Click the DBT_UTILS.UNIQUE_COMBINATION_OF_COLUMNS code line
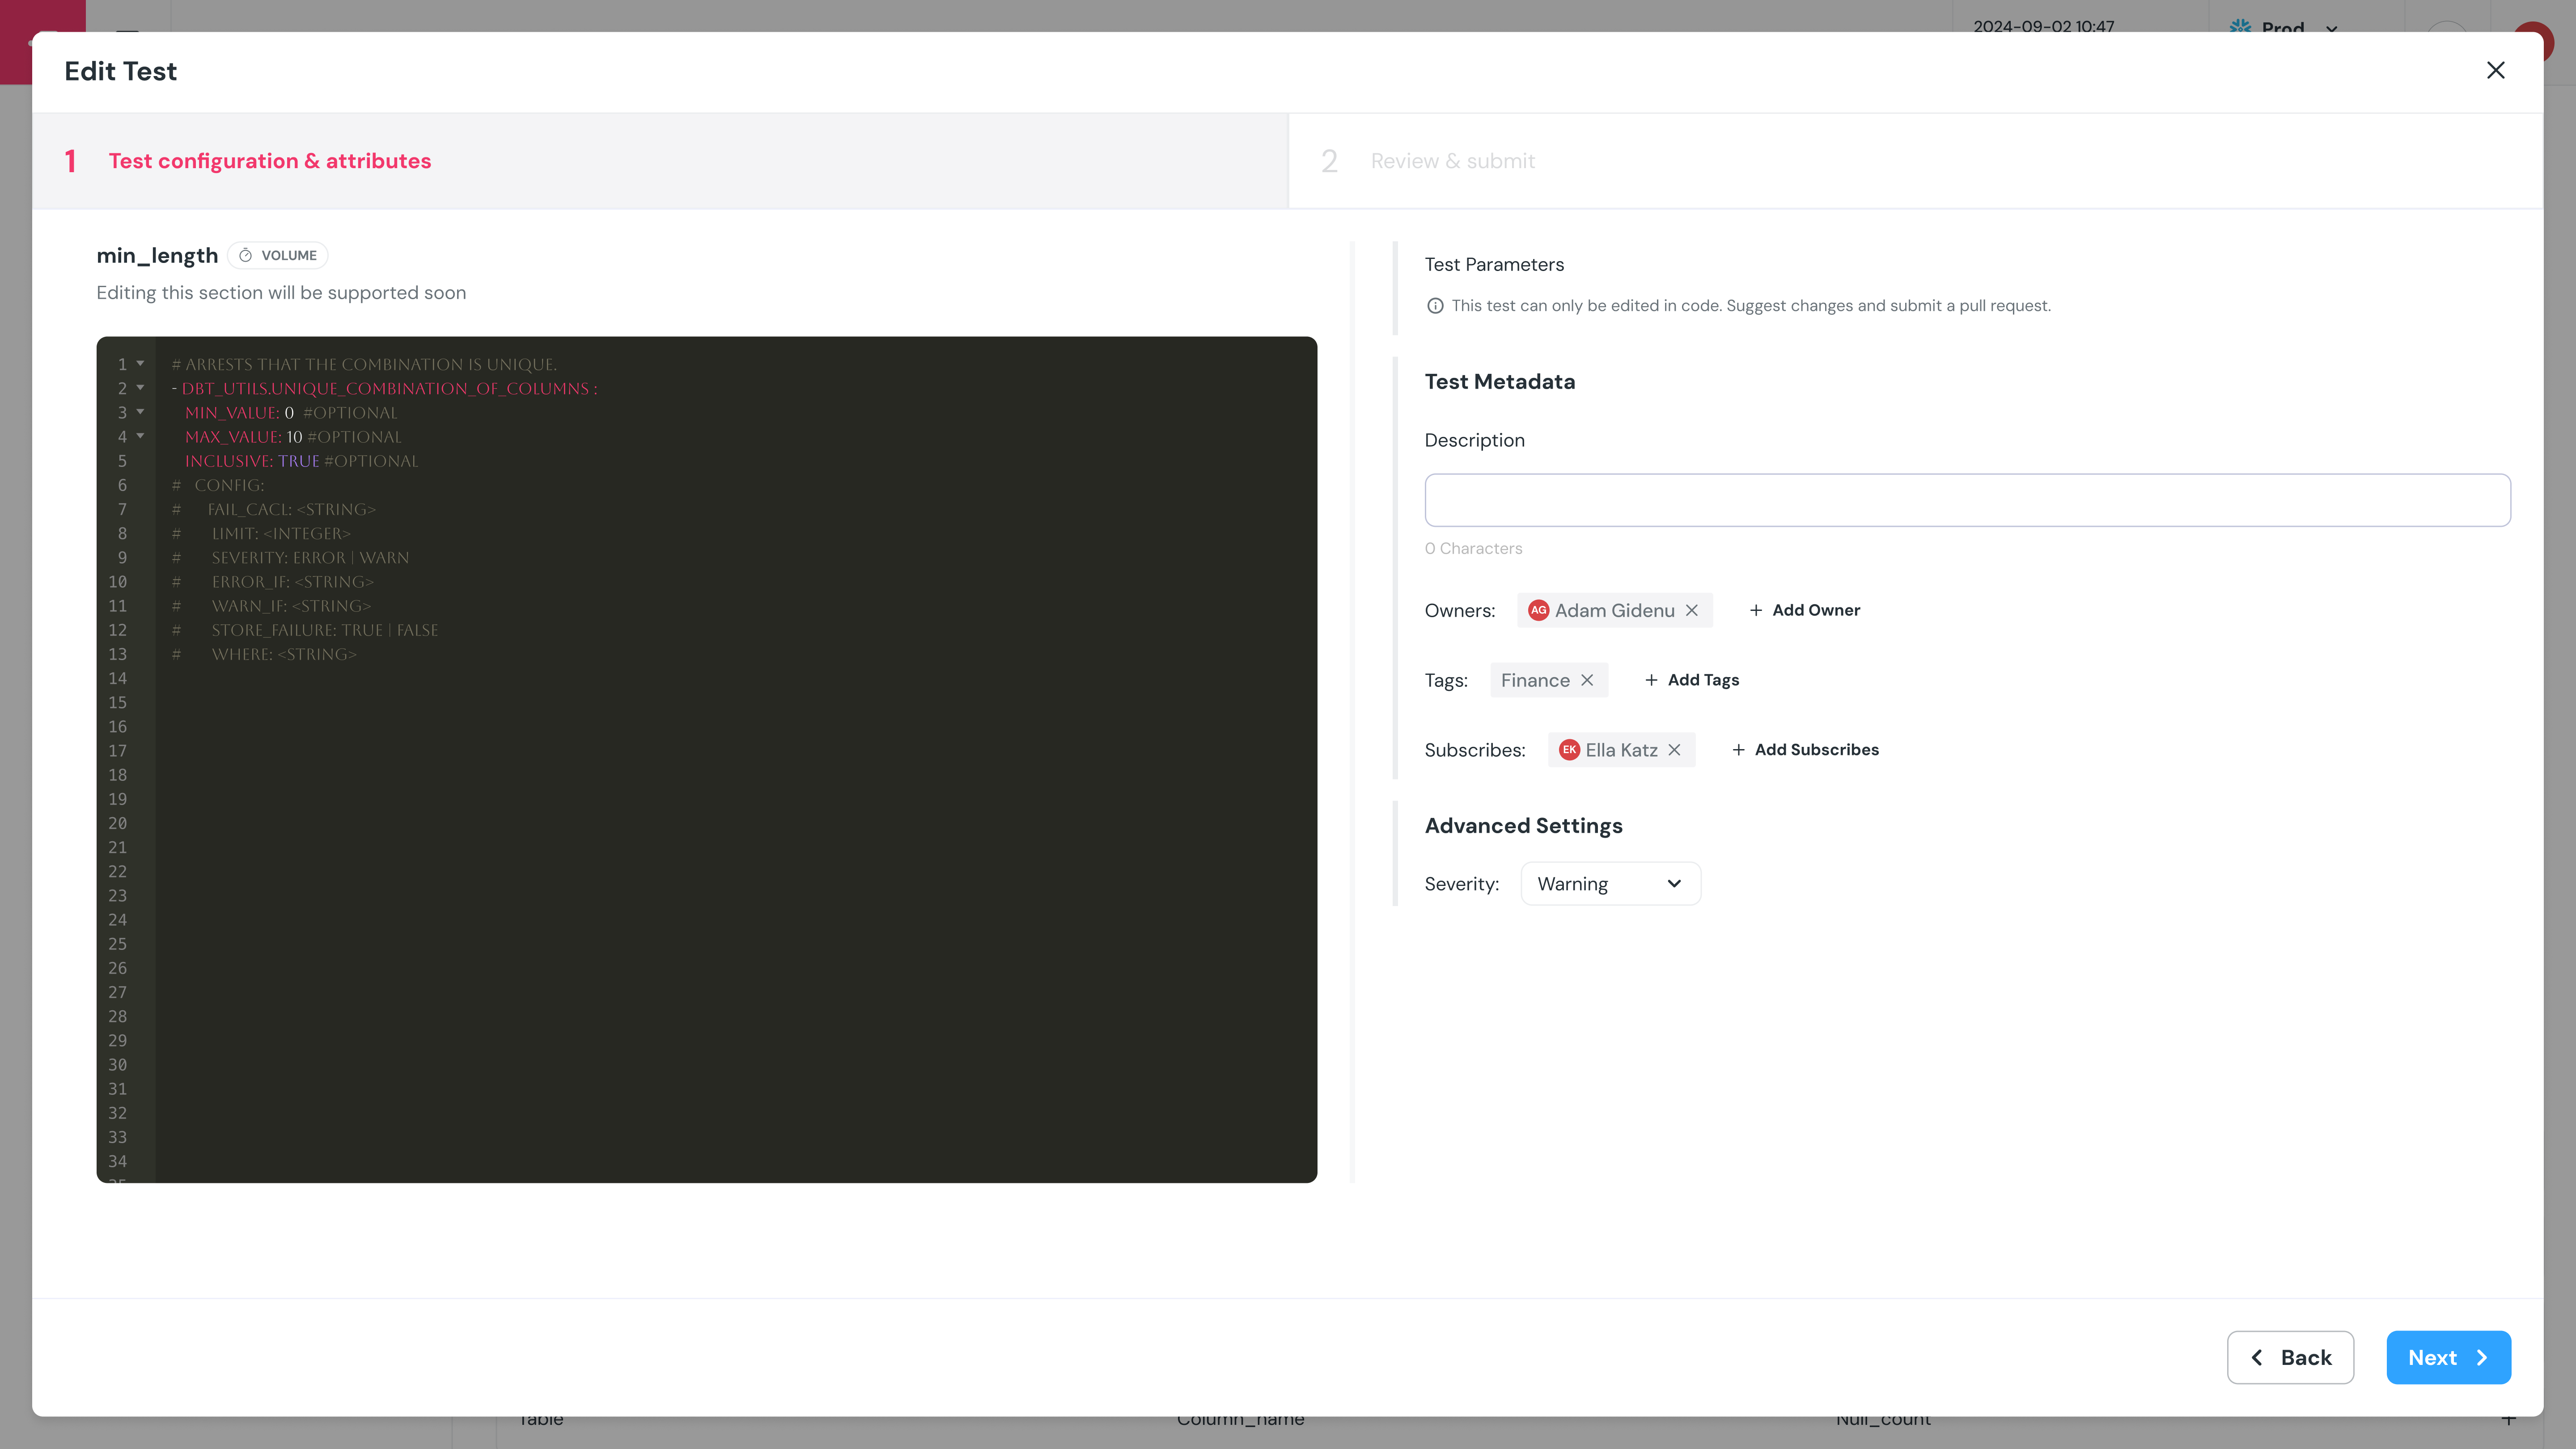Viewport: 2576px width, 1449px height. (x=385, y=389)
